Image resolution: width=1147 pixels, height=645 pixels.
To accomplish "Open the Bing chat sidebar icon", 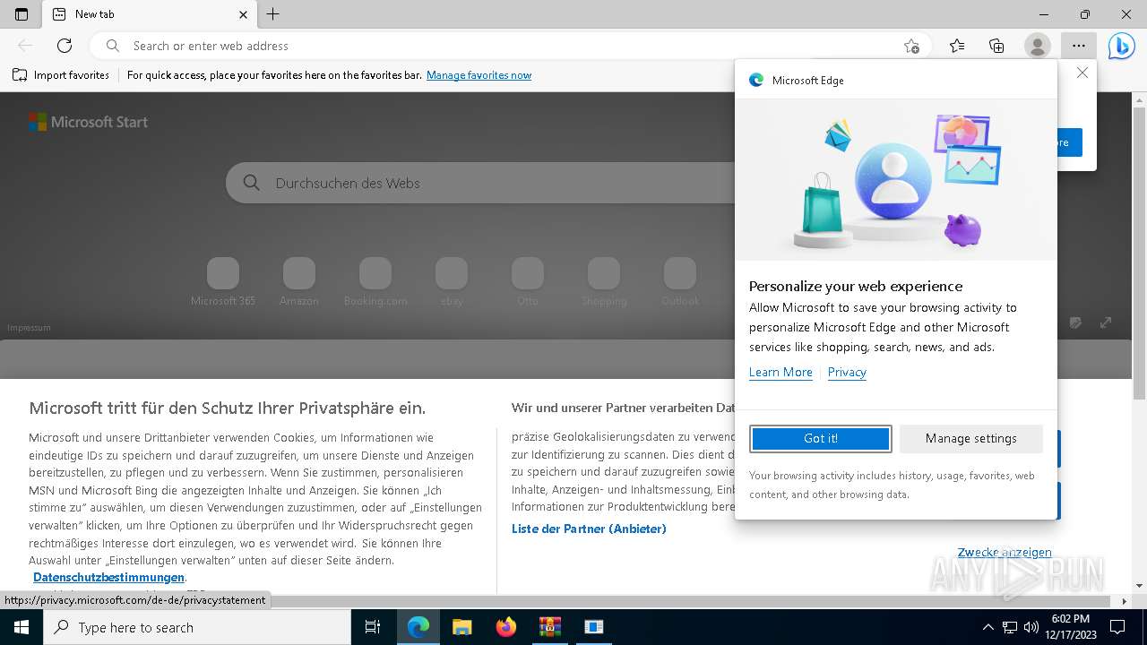I will [x=1121, y=46].
